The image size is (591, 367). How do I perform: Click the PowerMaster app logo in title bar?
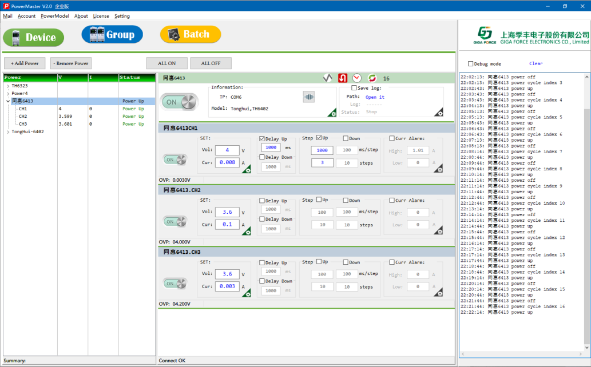[x=6, y=6]
